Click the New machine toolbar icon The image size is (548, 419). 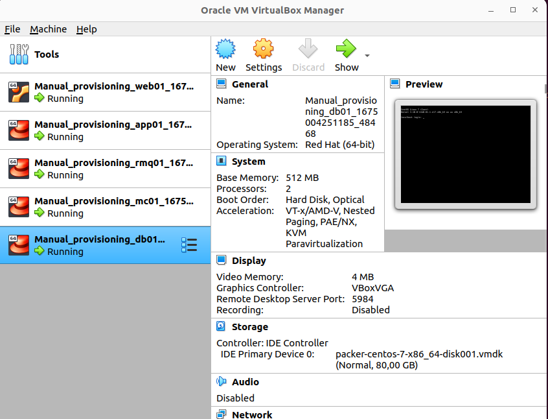coord(225,49)
